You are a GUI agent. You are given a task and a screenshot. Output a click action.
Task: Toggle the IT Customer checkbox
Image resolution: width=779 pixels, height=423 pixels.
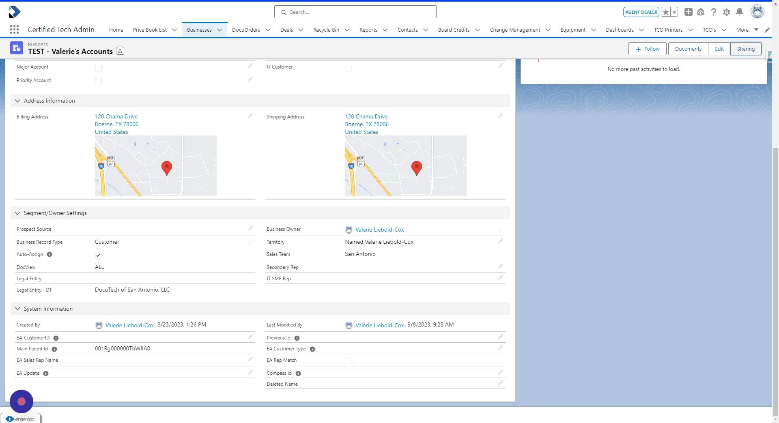pos(348,68)
